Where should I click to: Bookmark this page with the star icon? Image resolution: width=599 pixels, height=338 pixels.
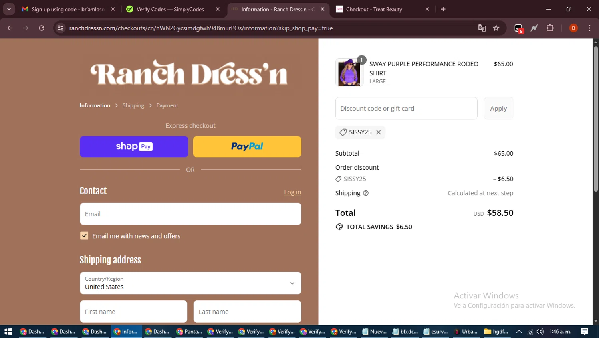[496, 28]
